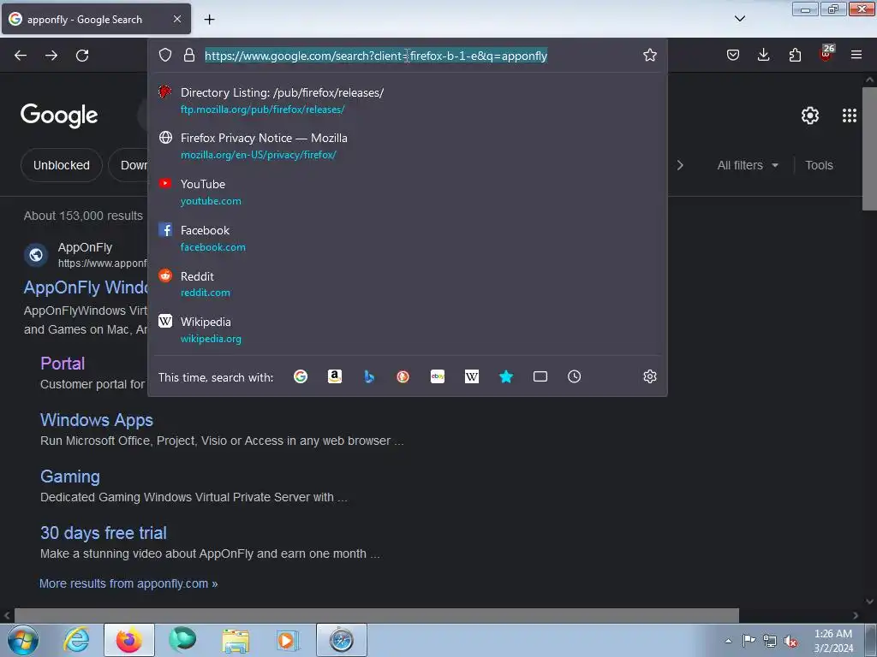Screen dimensions: 877x657
Task: Open the file explorer folder on the taskbar
Action: (236, 640)
